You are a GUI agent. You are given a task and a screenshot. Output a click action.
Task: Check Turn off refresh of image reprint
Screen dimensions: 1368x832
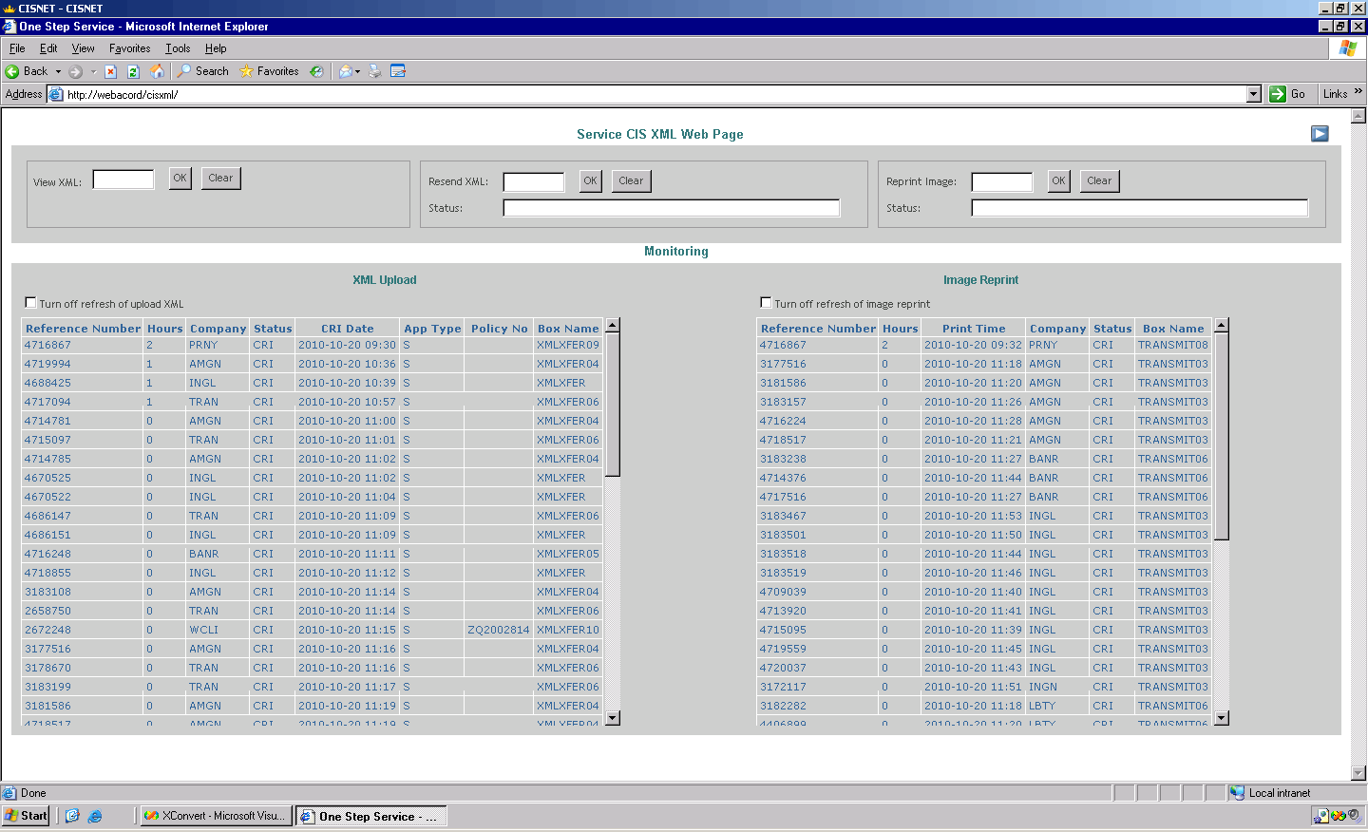click(766, 303)
